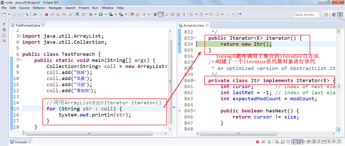Screen dimensions: 345x146
Task: Collapse the main method fold at line 7
Action: tap(20, 60)
